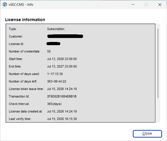Click the Number of credentials value 50

pos(49,51)
